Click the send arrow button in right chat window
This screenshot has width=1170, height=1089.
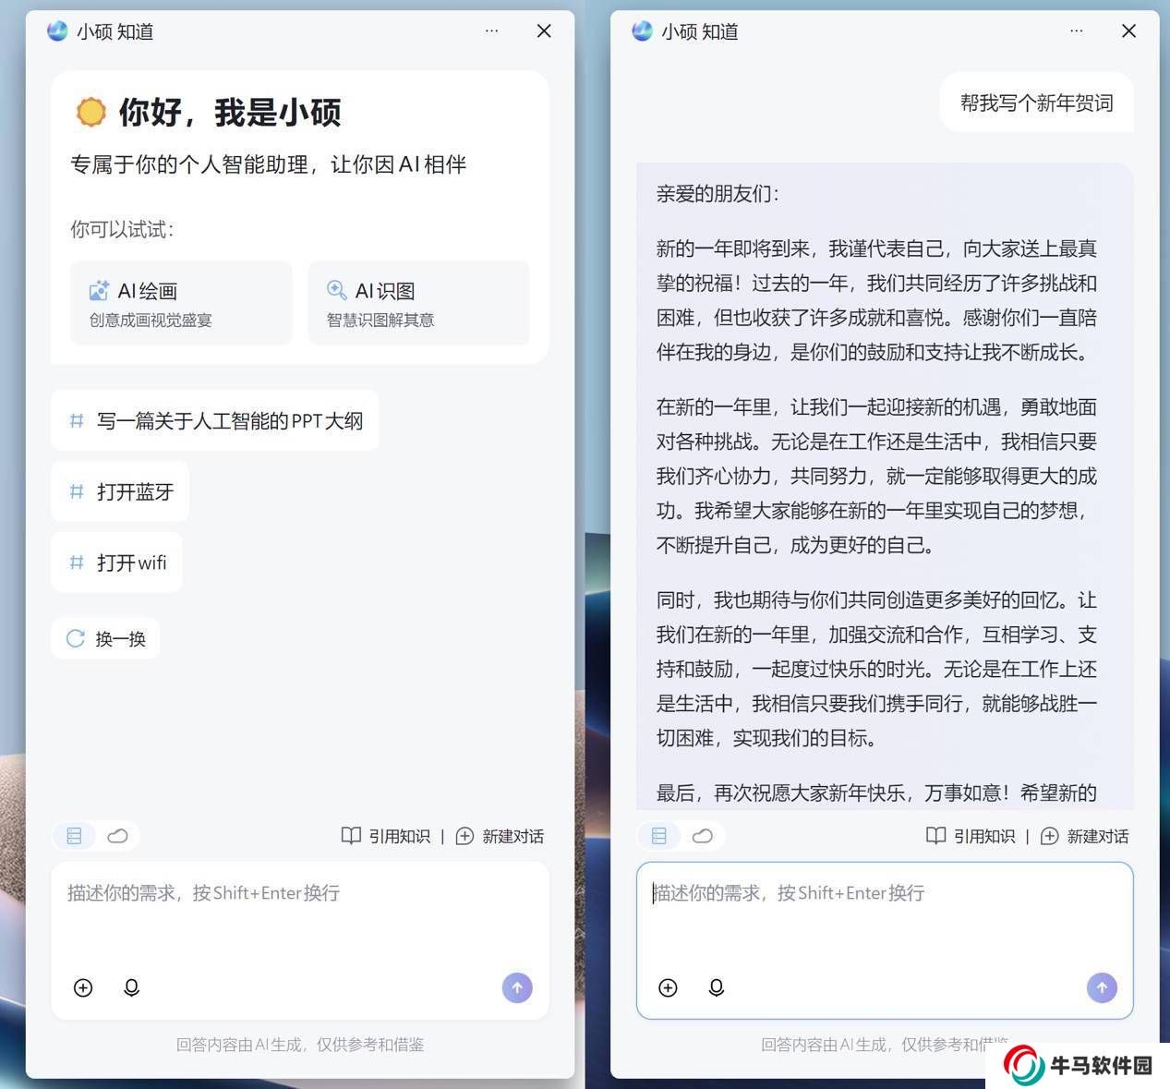coord(1102,987)
